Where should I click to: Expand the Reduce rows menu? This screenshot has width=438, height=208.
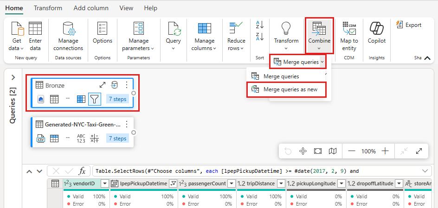pos(235,36)
